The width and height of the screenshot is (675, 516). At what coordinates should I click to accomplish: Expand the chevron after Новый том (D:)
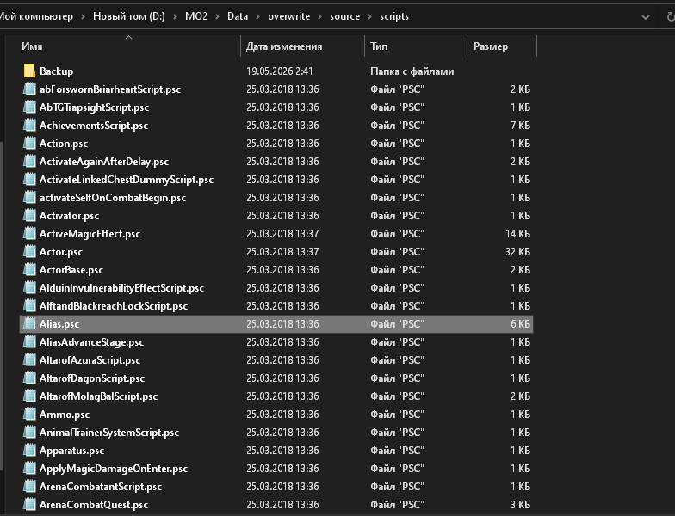tap(176, 17)
